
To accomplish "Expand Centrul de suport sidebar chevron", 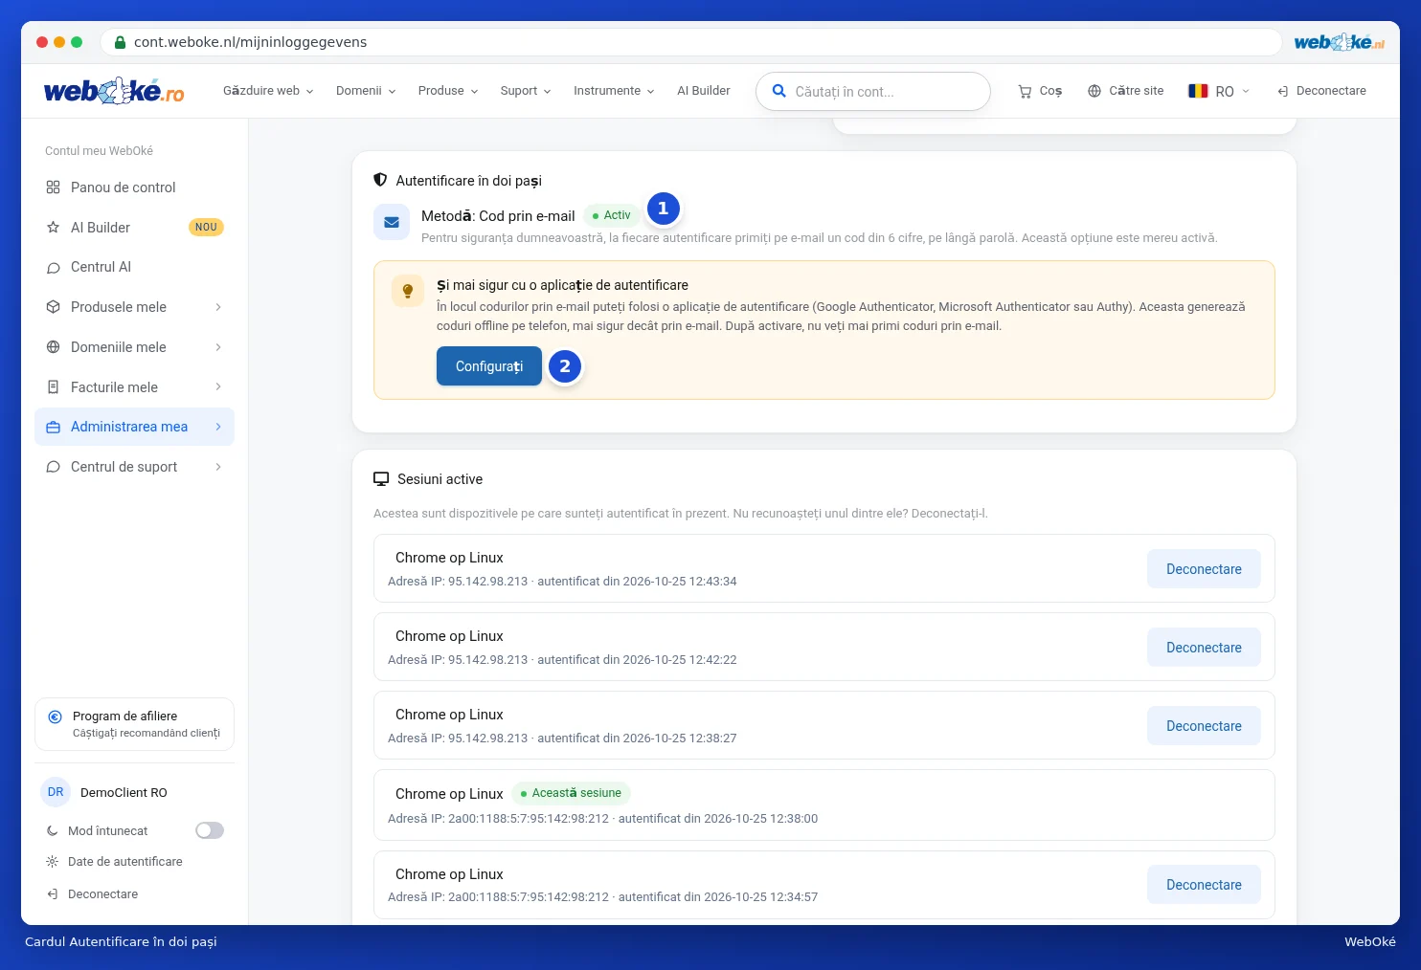I will pos(218,467).
